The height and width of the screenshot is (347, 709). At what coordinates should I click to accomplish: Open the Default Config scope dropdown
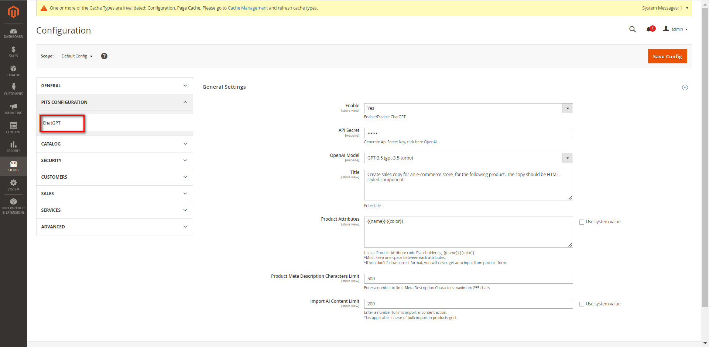click(x=77, y=56)
